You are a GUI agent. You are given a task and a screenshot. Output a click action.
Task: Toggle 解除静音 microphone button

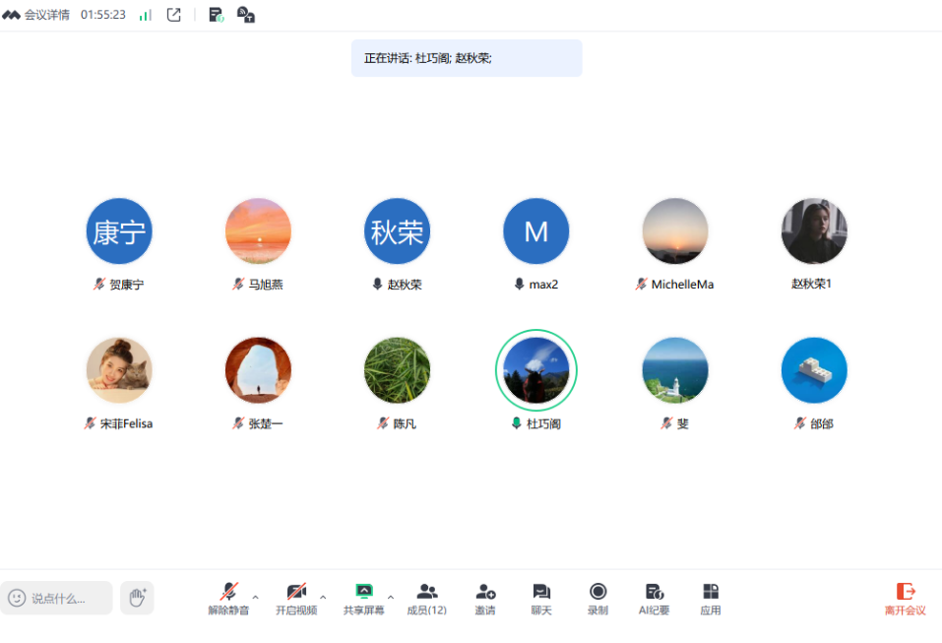[x=228, y=598]
